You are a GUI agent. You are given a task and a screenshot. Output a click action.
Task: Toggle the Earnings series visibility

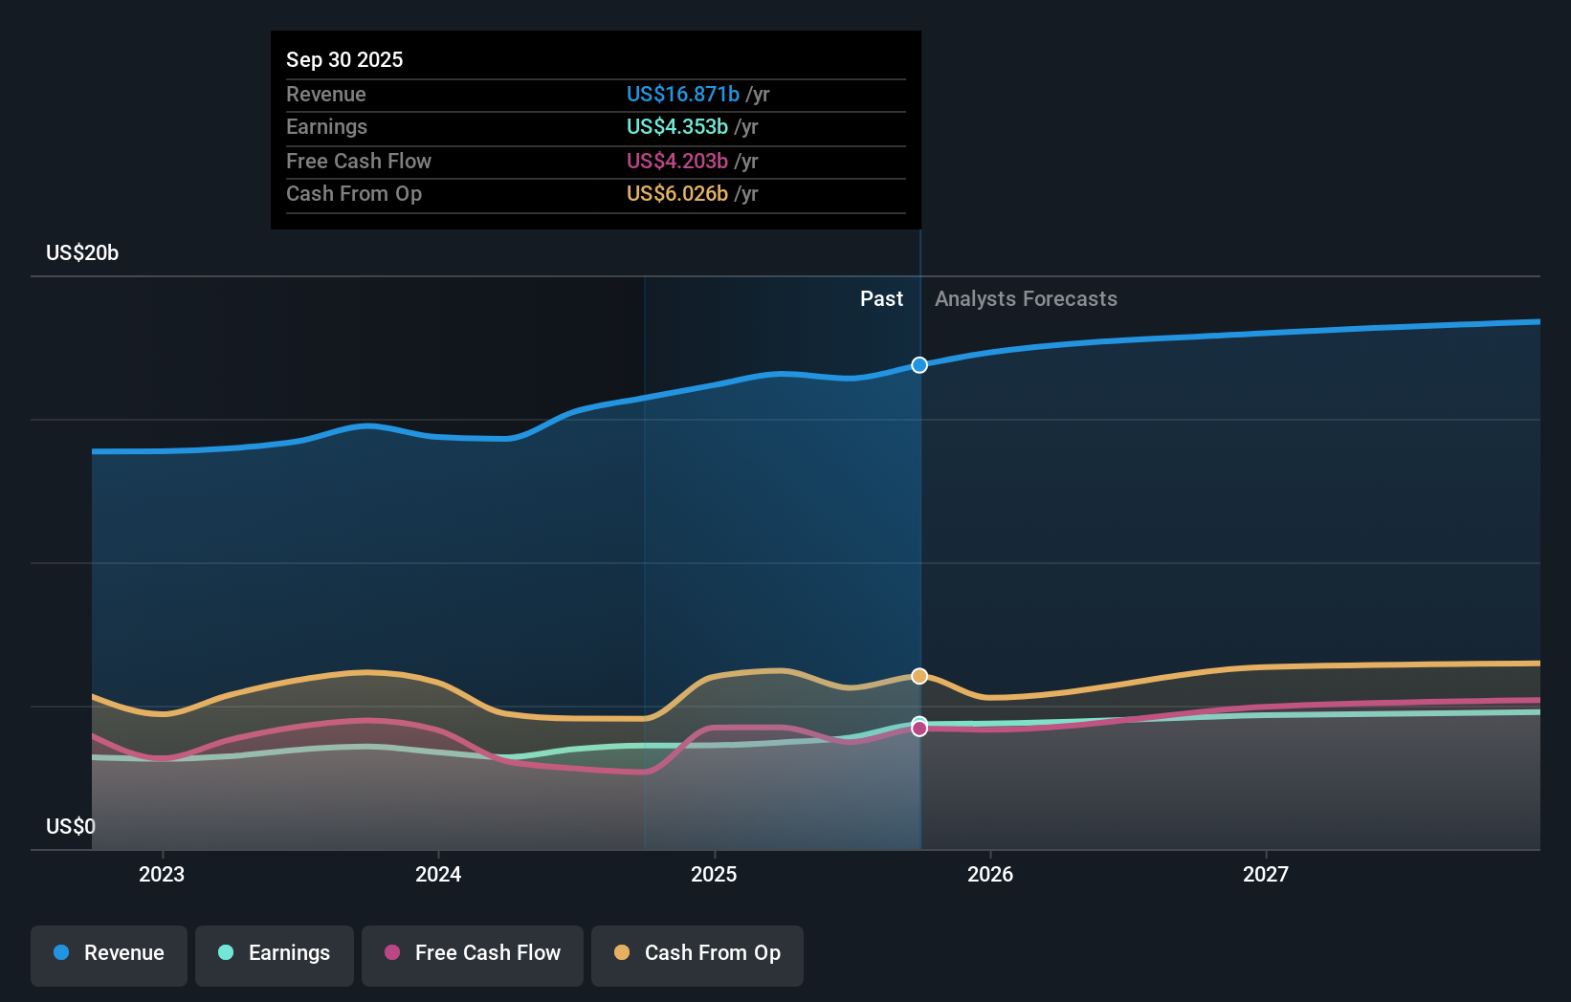(x=275, y=954)
